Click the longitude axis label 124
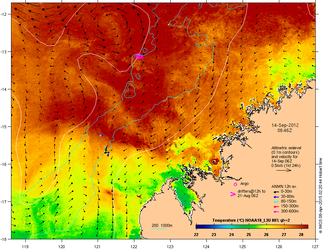 click(x=206, y=246)
